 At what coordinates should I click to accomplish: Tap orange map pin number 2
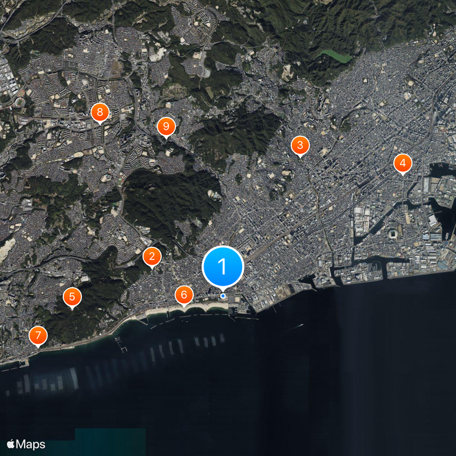tap(151, 257)
